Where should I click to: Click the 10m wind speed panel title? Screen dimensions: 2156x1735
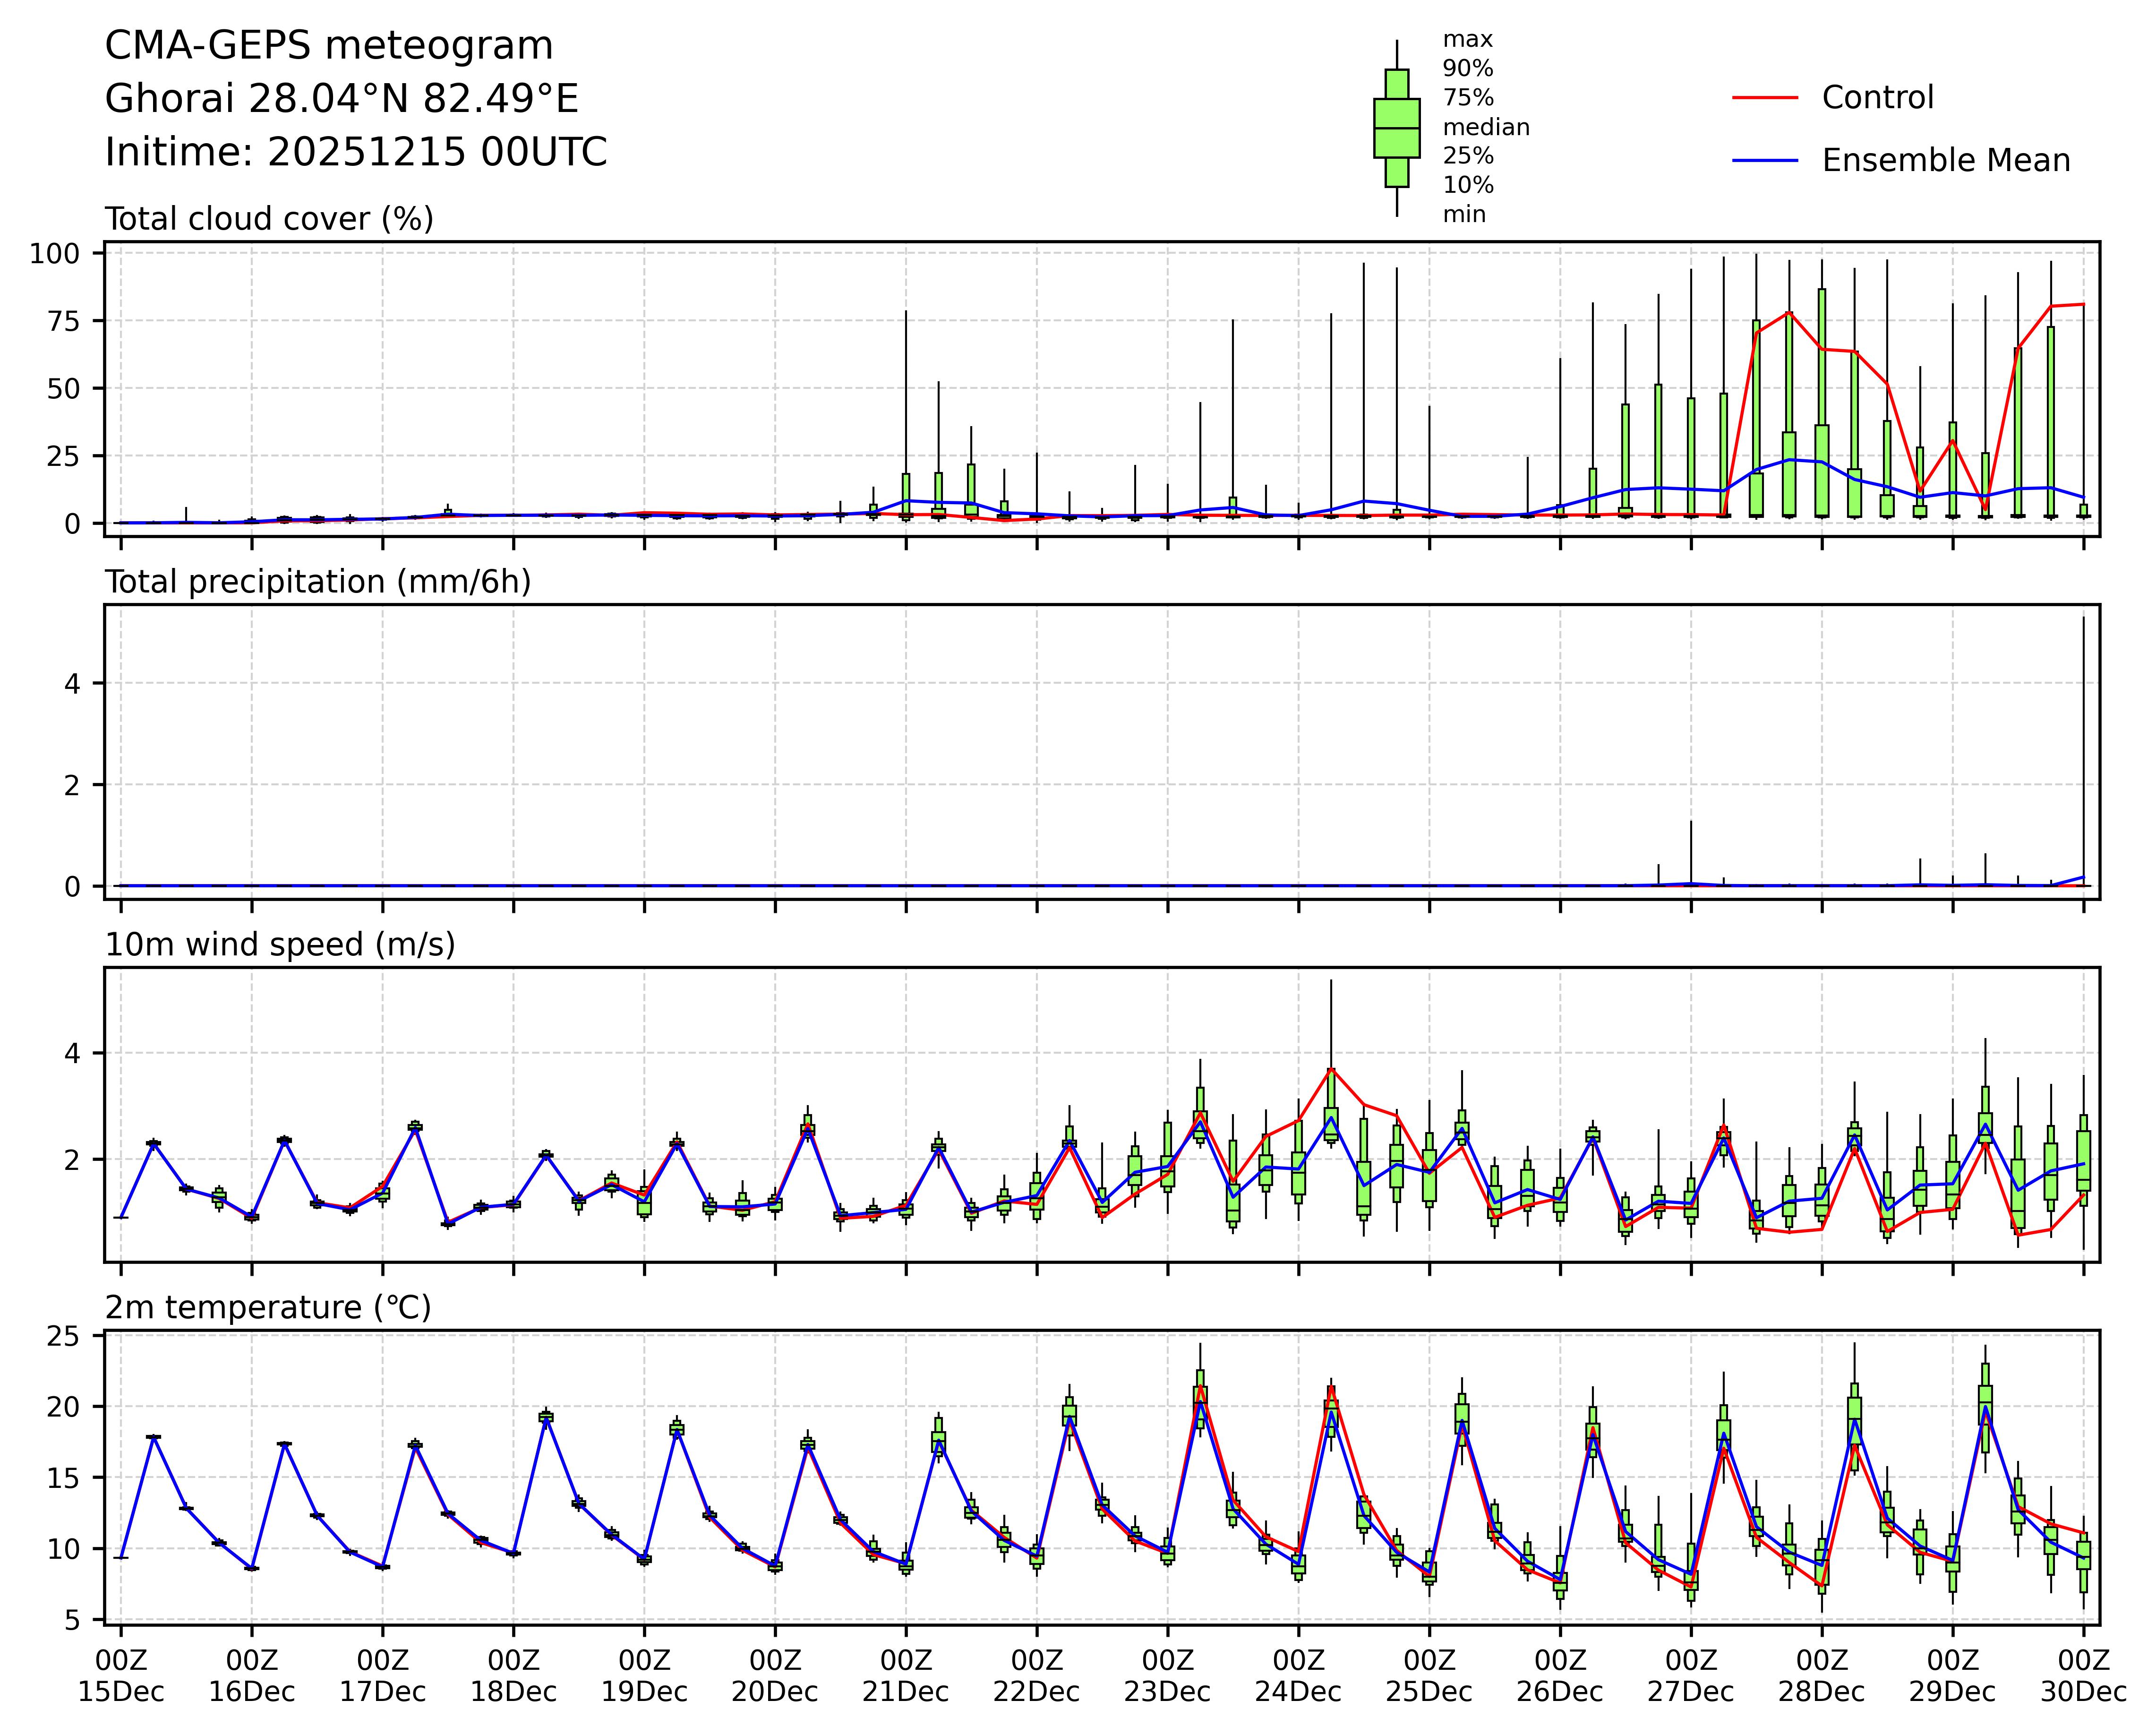point(280,945)
